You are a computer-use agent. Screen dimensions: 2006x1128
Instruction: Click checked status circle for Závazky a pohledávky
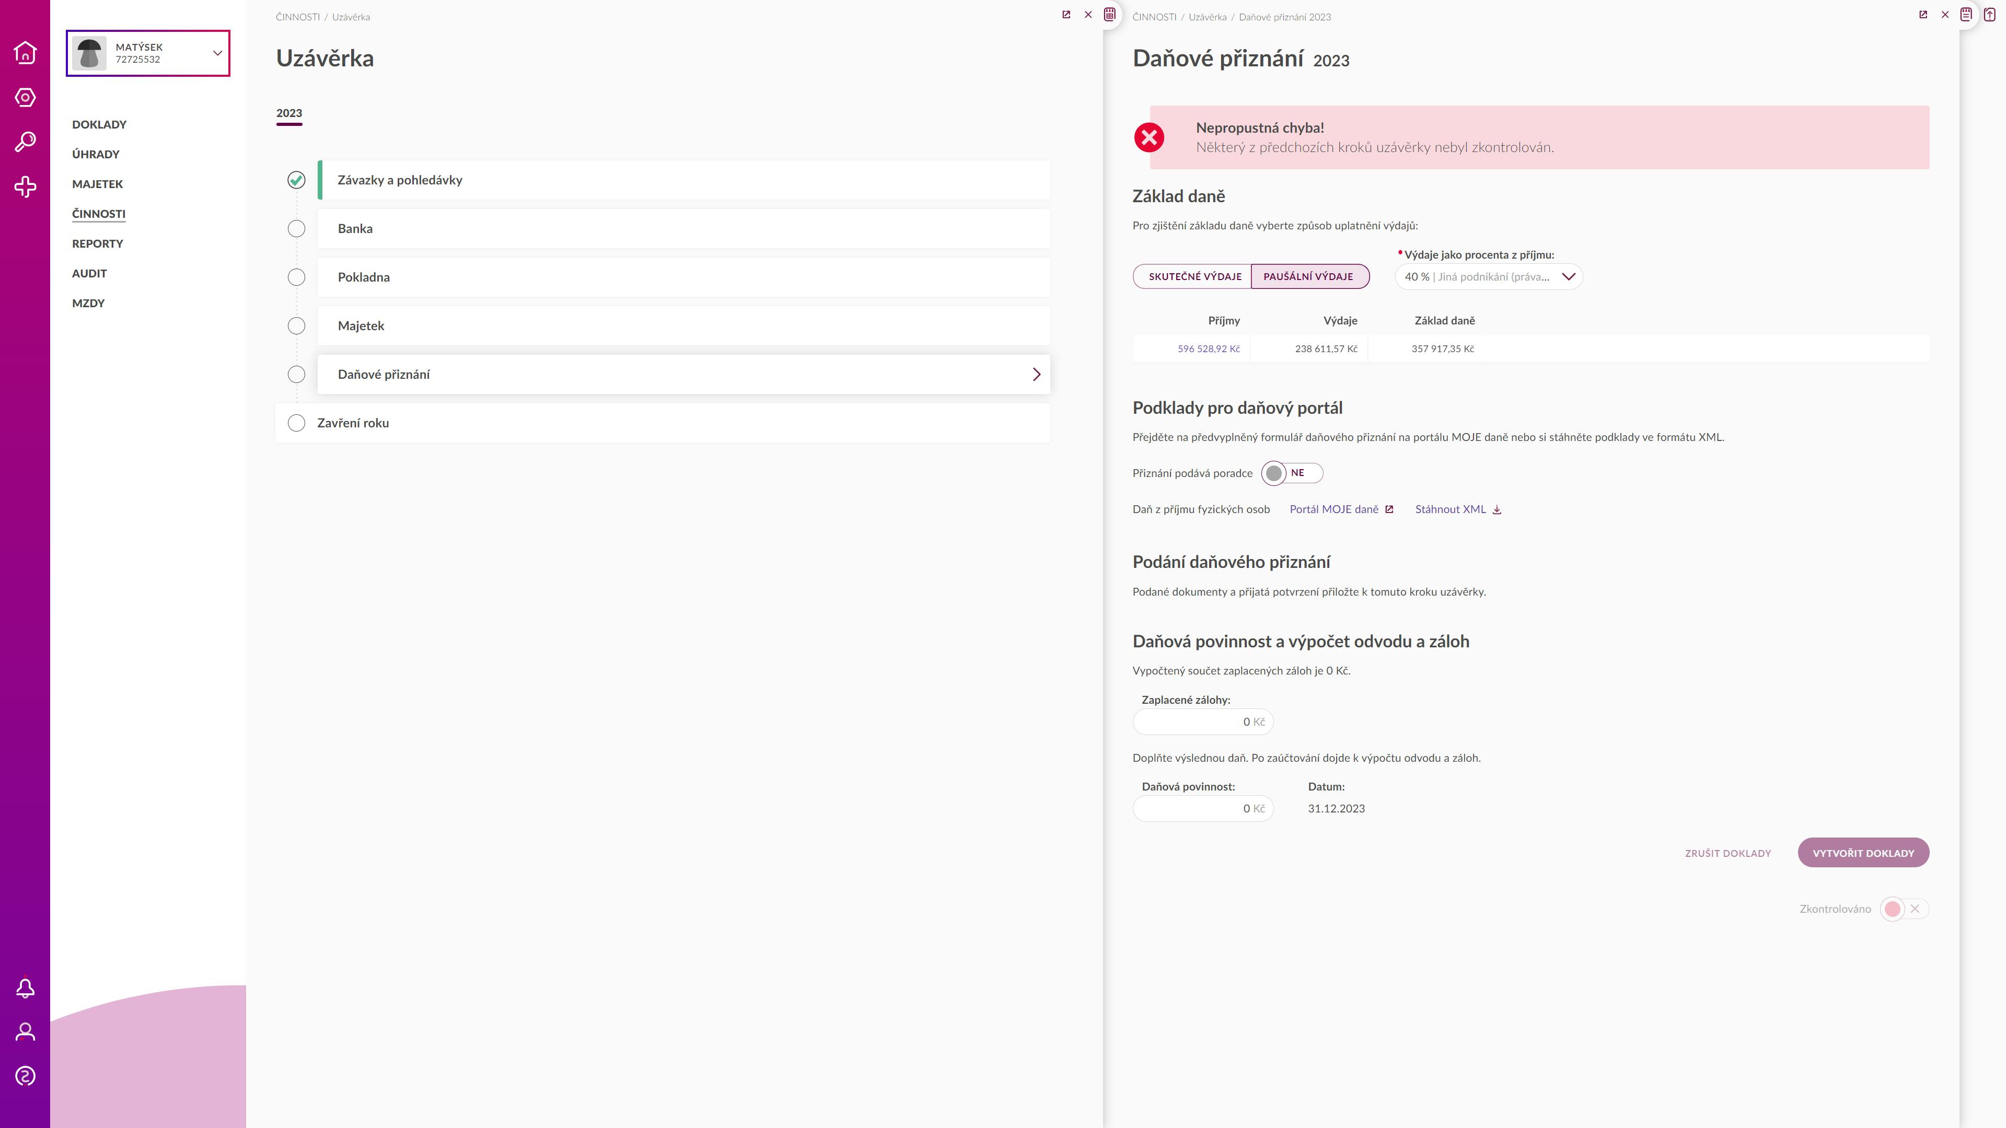[x=296, y=180]
